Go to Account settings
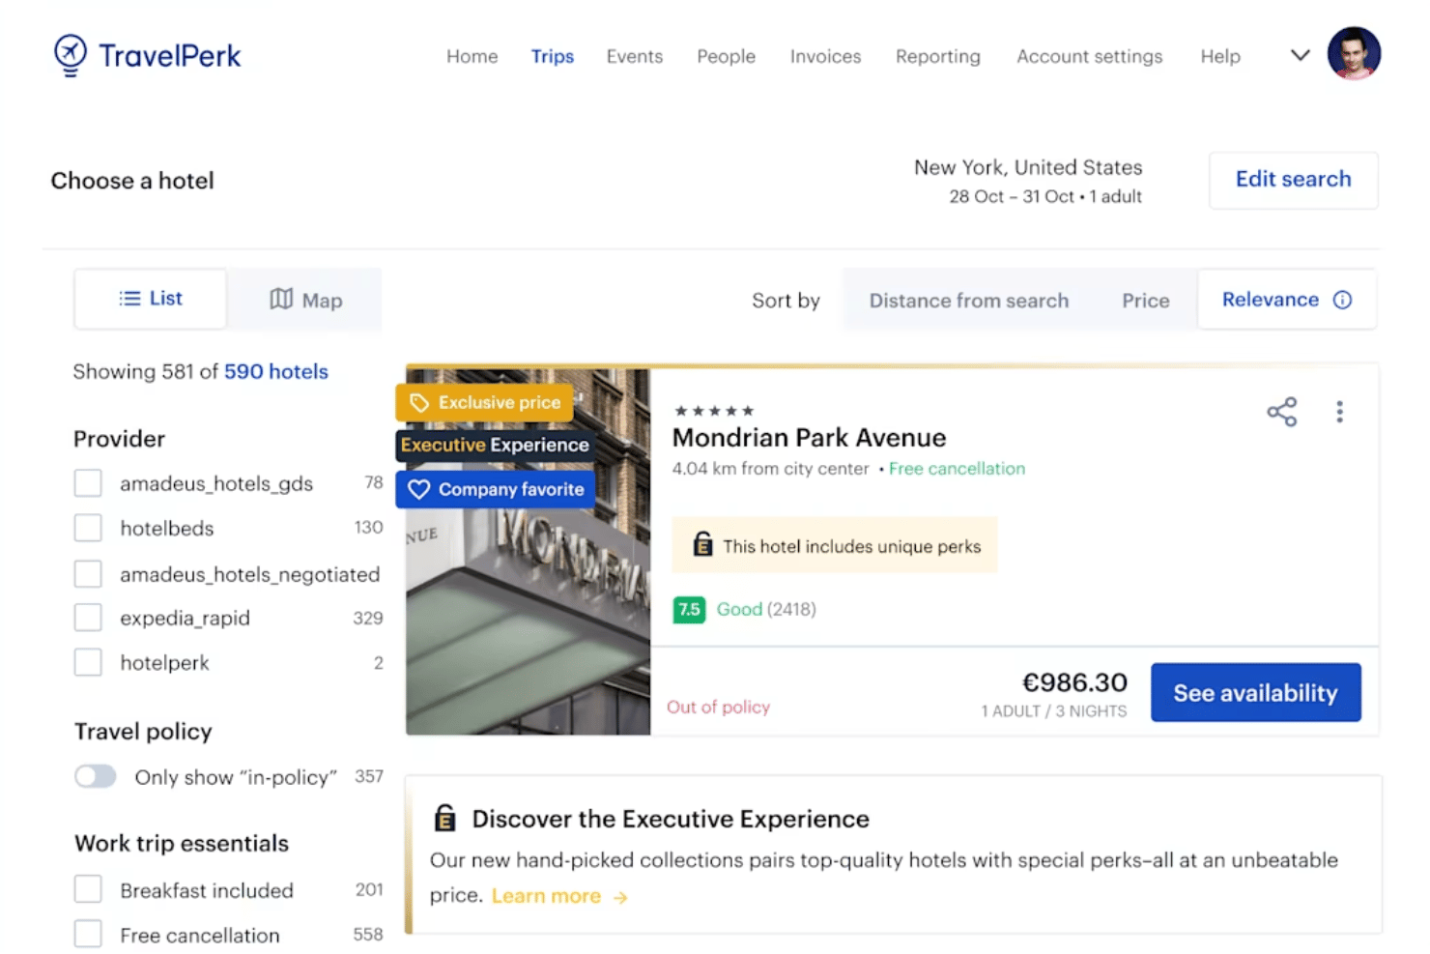 pyautogui.click(x=1090, y=56)
